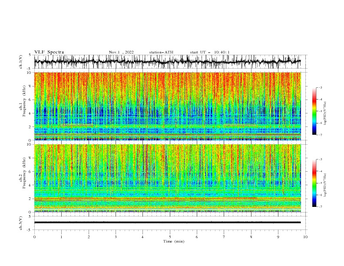Click the ch.3 flat waveform trace
The height and width of the screenshot is (266, 344).
[167, 223]
